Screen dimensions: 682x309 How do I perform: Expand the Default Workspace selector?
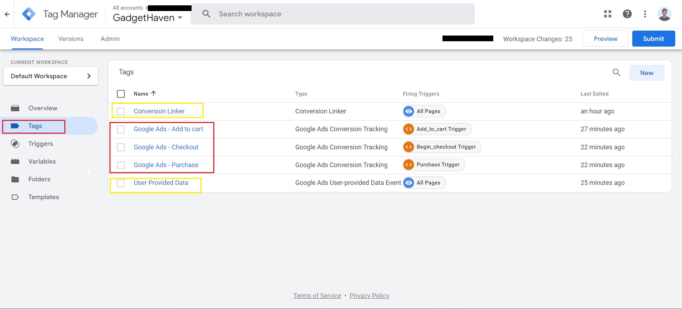tap(50, 76)
